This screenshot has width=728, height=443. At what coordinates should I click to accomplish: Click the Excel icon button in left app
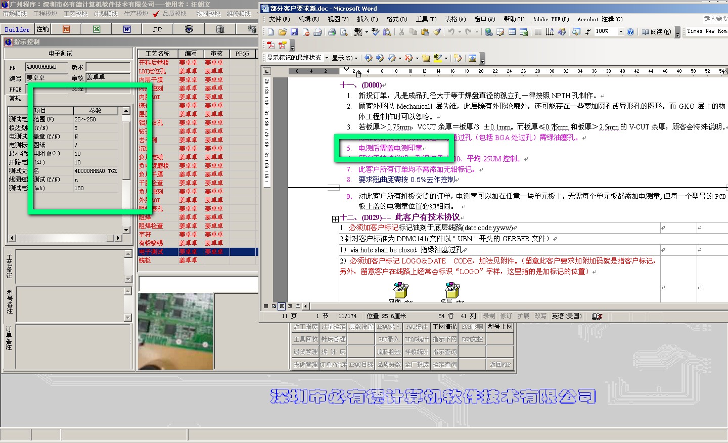pyautogui.click(x=97, y=29)
